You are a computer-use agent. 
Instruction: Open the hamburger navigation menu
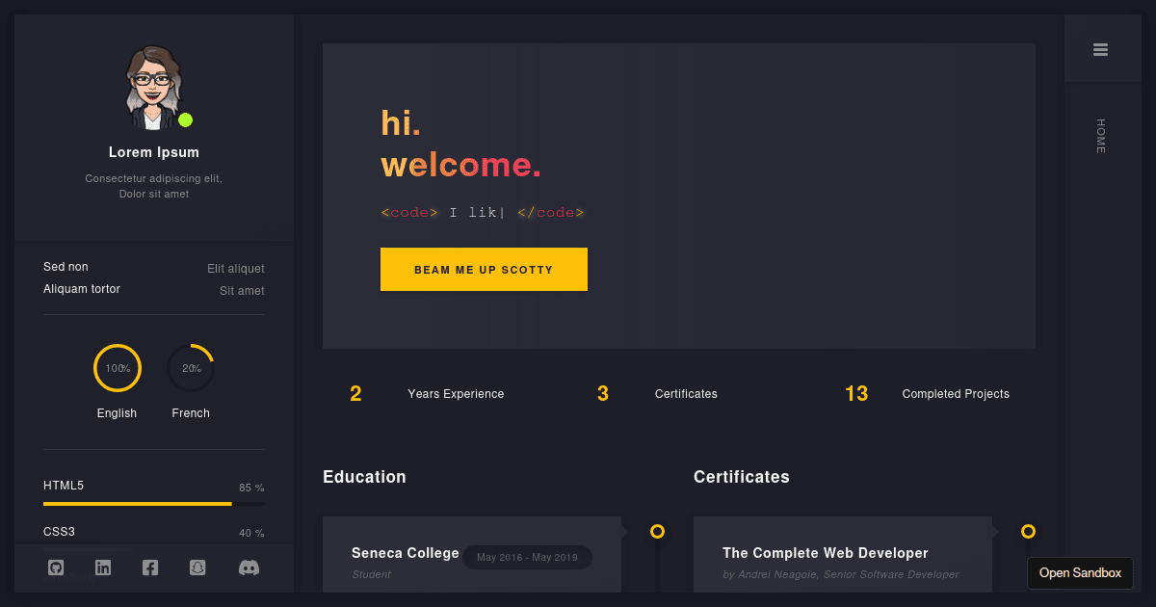pyautogui.click(x=1102, y=48)
